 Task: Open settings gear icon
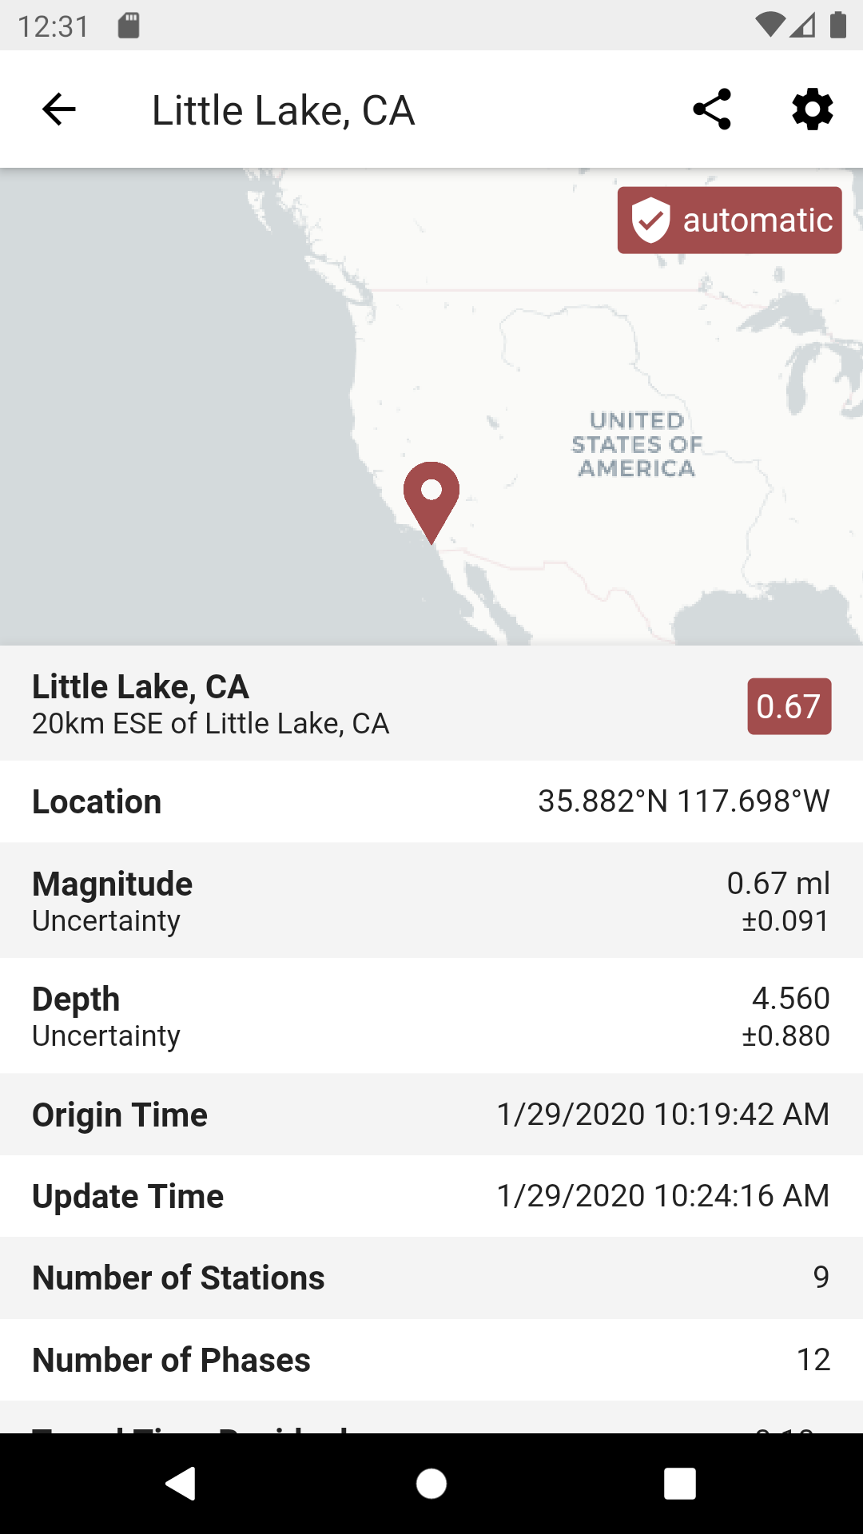pyautogui.click(x=813, y=109)
